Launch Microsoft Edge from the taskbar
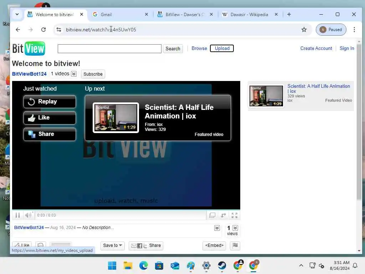This screenshot has width=365, height=274. (x=143, y=265)
